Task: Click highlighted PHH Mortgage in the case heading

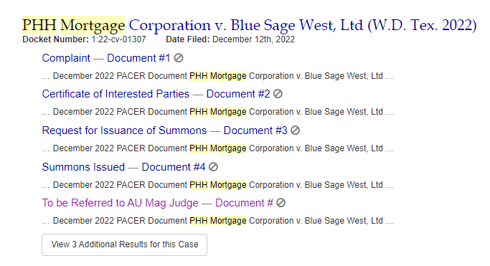Action: 73,25
